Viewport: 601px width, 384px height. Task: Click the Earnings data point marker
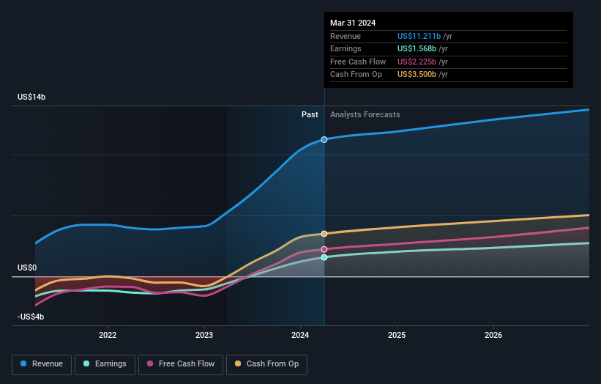coord(324,257)
